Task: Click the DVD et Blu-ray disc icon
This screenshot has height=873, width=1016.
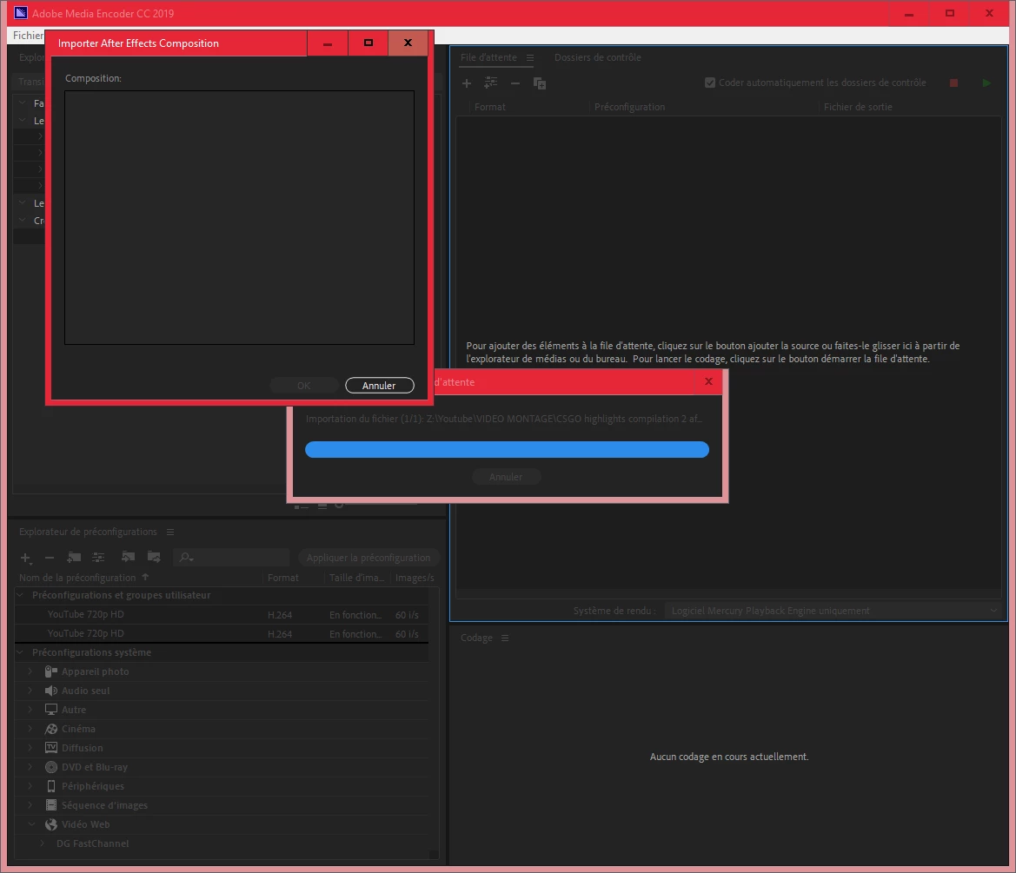Action: [51, 767]
